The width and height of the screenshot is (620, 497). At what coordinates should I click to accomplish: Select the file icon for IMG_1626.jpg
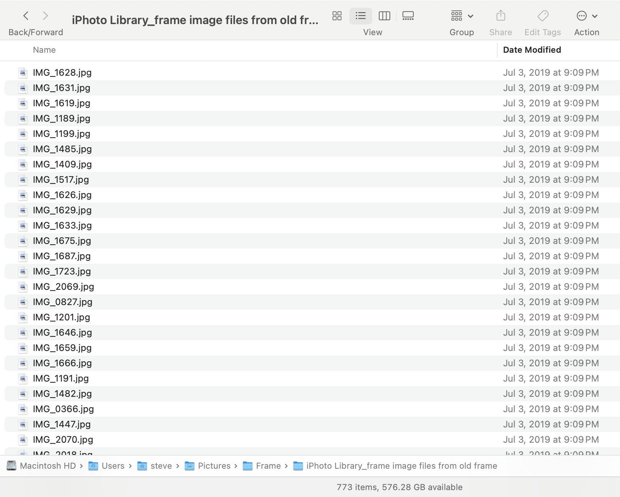23,195
